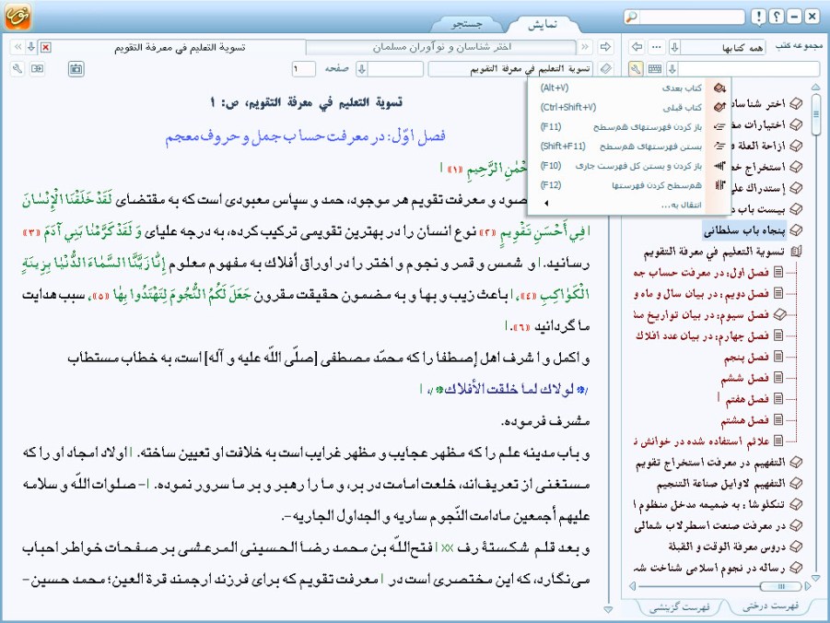Click the calendar-like icon in the left toolbar
The image size is (830, 623).
click(76, 69)
